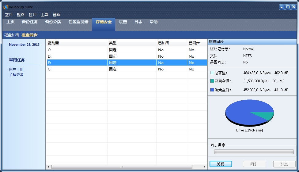This screenshot has height=172, width=299.
Task: Click the scrollbar right arrow
Action: point(204,167)
